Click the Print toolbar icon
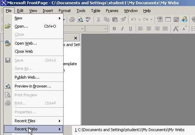The image size is (195, 135). point(72,19)
